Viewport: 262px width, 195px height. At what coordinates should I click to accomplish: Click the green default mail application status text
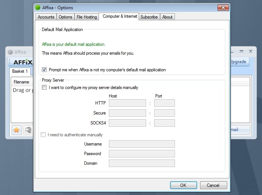tap(73, 44)
